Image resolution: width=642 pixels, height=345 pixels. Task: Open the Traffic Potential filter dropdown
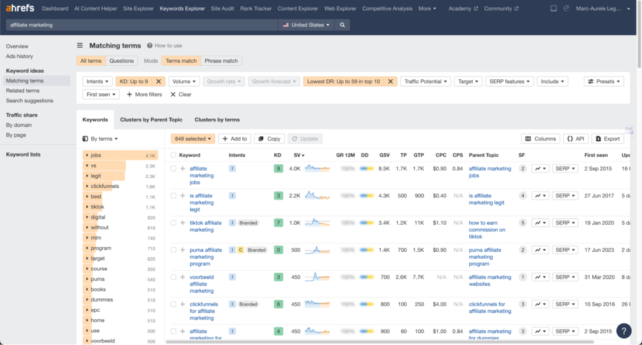[x=425, y=81]
